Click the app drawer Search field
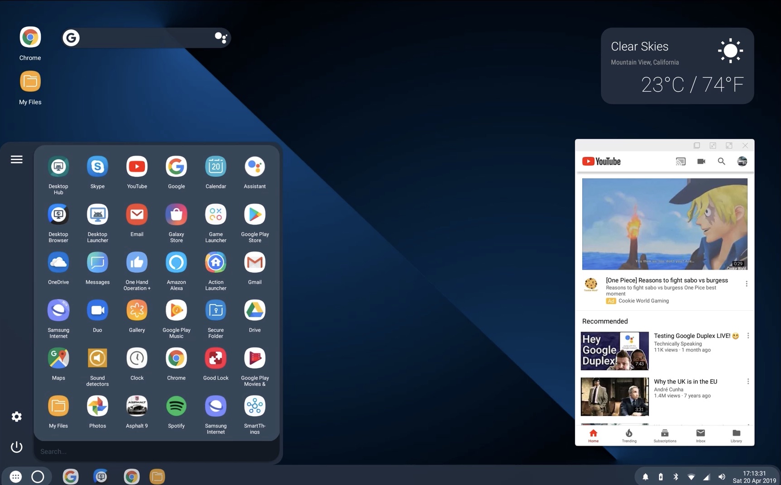 coord(157,452)
